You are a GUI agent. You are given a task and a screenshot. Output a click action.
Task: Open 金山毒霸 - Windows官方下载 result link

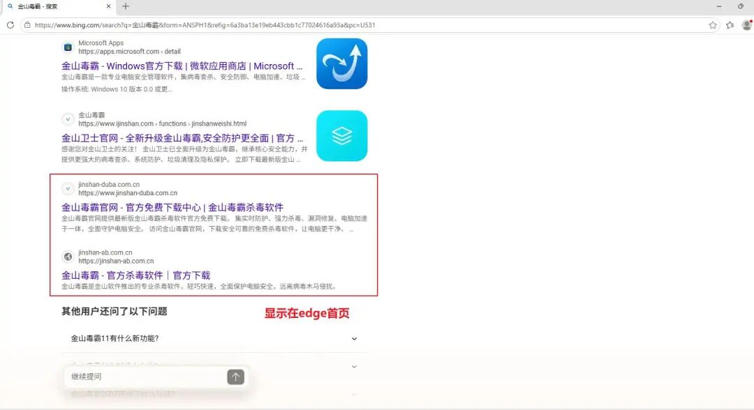[x=182, y=66]
